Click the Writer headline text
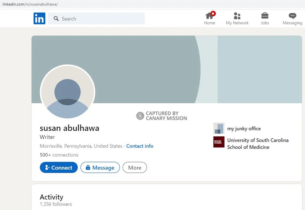Screen dimensions: 305x210 coord(47,137)
